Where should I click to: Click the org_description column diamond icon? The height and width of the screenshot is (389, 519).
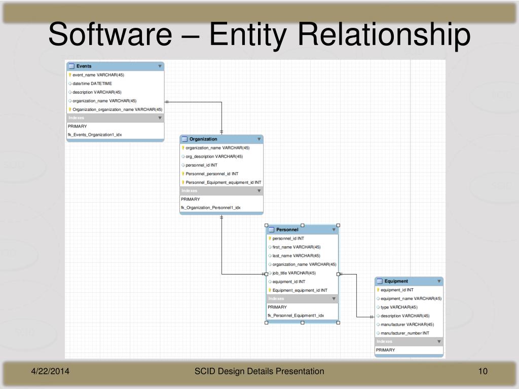pos(183,157)
